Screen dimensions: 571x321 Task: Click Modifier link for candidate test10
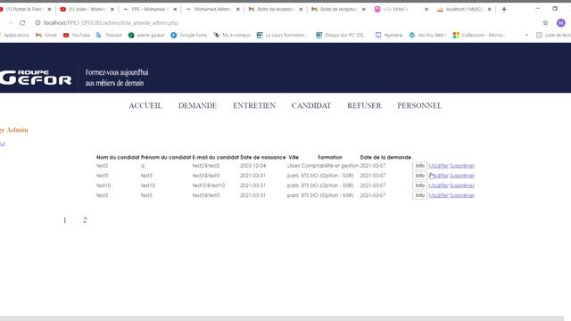438,185
